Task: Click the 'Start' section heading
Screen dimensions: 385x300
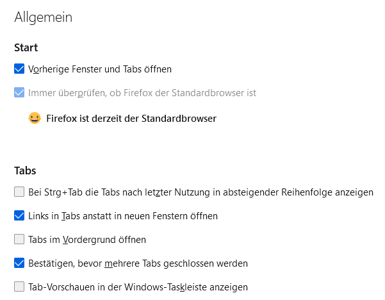Action: coord(26,47)
